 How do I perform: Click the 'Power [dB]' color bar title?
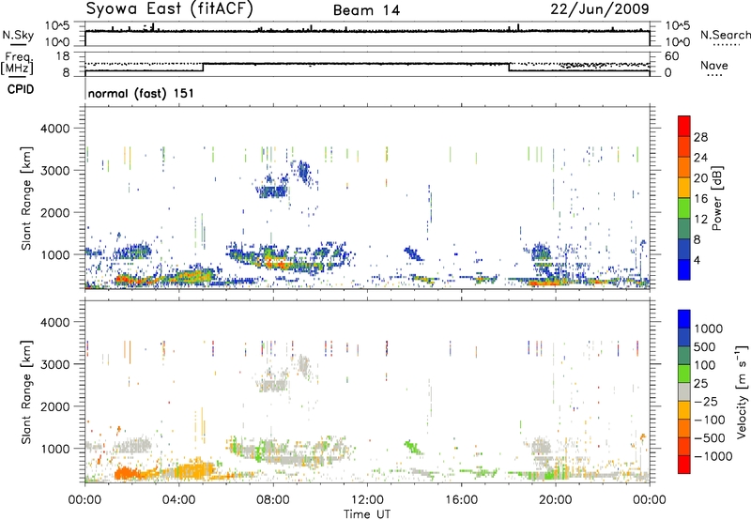coord(717,198)
